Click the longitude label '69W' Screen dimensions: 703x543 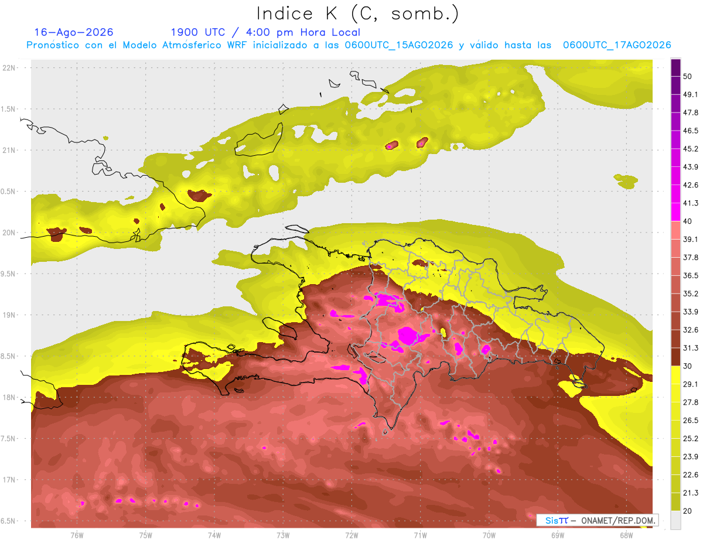point(557,535)
